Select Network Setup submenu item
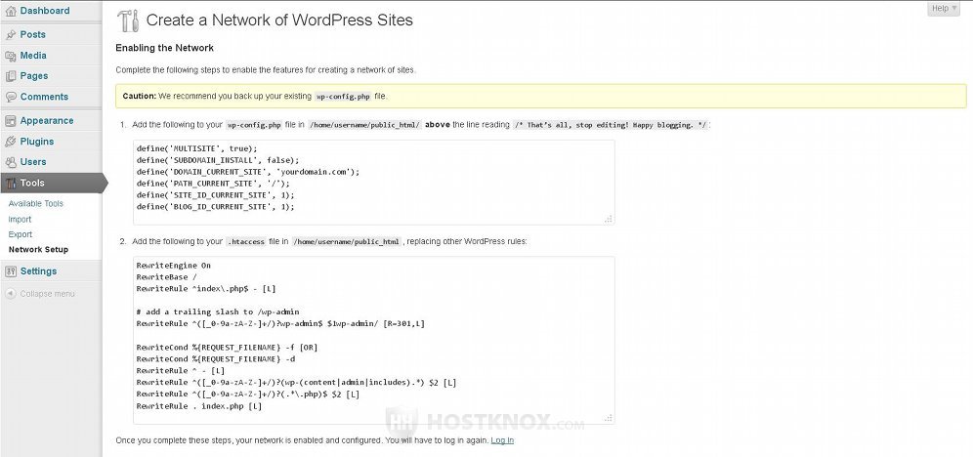Image resolution: width=973 pixels, height=457 pixels. coord(38,250)
